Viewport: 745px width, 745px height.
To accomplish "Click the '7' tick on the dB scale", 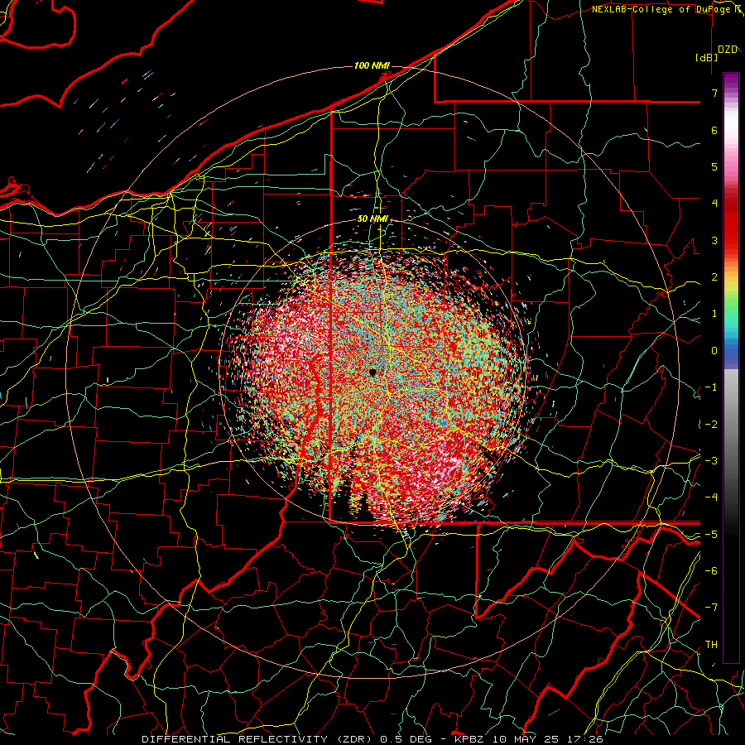I will [714, 93].
